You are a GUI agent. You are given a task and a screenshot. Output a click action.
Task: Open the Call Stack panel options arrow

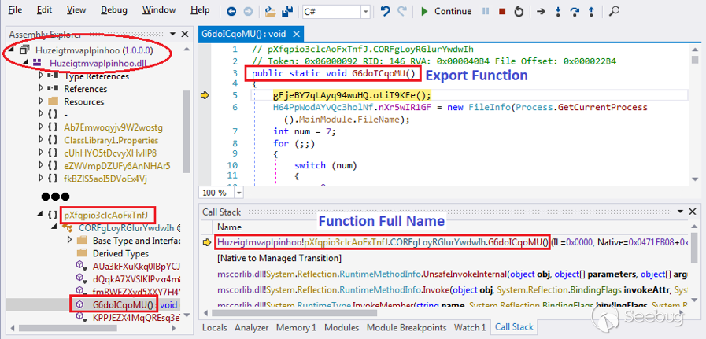tap(680, 211)
